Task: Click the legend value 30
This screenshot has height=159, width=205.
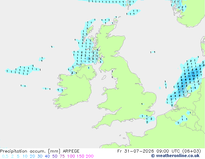Action: pos(40,156)
